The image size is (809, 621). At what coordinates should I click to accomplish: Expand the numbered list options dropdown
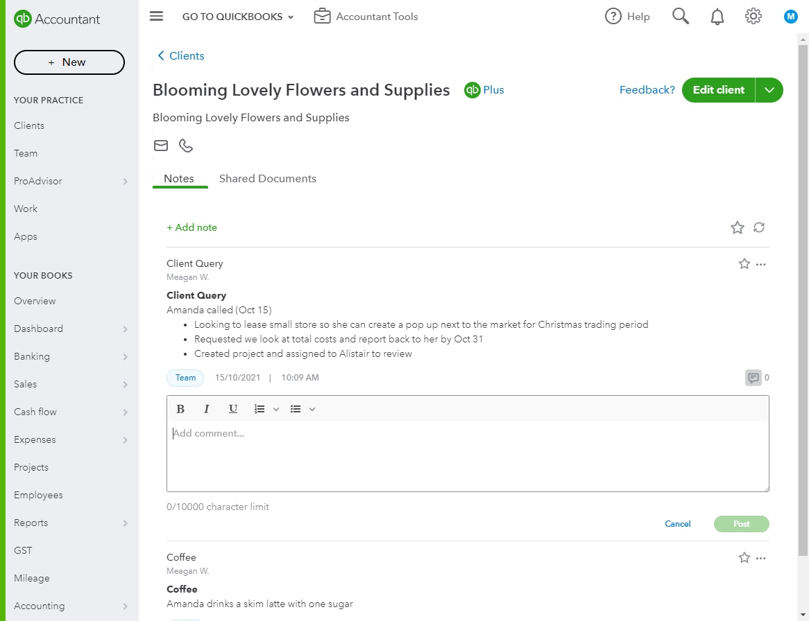click(276, 409)
